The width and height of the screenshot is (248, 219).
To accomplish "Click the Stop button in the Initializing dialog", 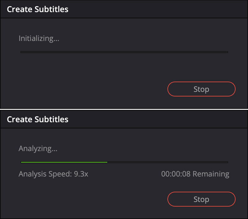I will click(x=201, y=89).
